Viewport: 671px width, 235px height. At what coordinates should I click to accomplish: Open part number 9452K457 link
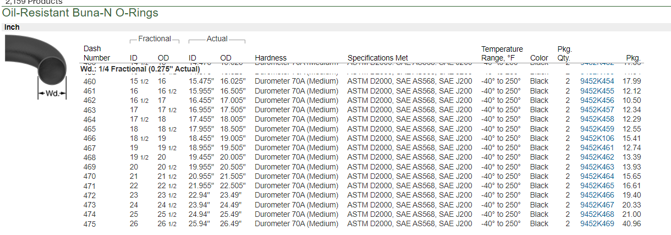(597, 110)
